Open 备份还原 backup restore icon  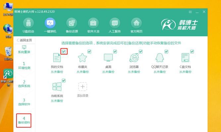coord(72,23)
